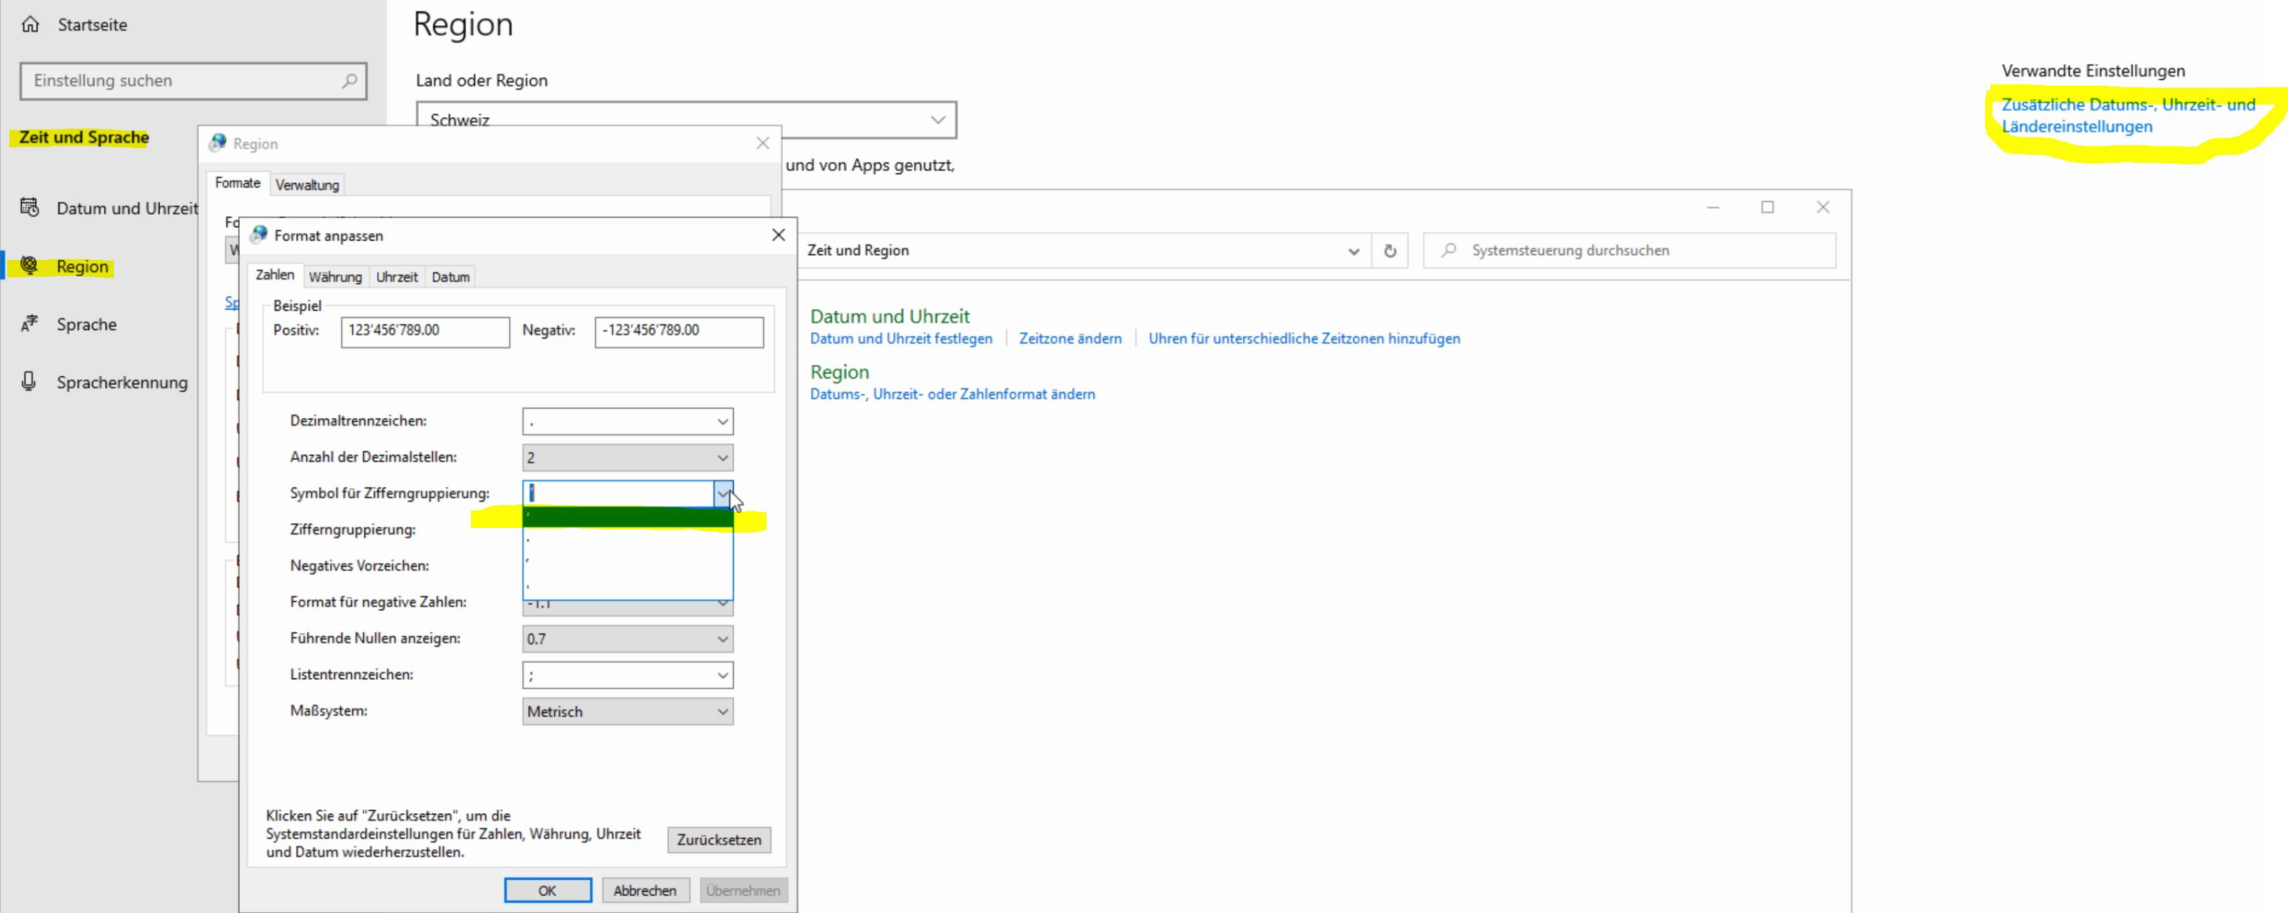The image size is (2288, 913).
Task: Switch to the Datum tab
Action: point(450,277)
